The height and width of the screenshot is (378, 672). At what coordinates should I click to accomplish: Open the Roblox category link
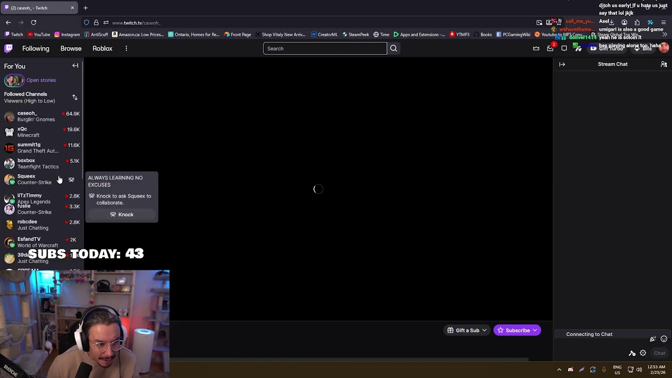(102, 48)
